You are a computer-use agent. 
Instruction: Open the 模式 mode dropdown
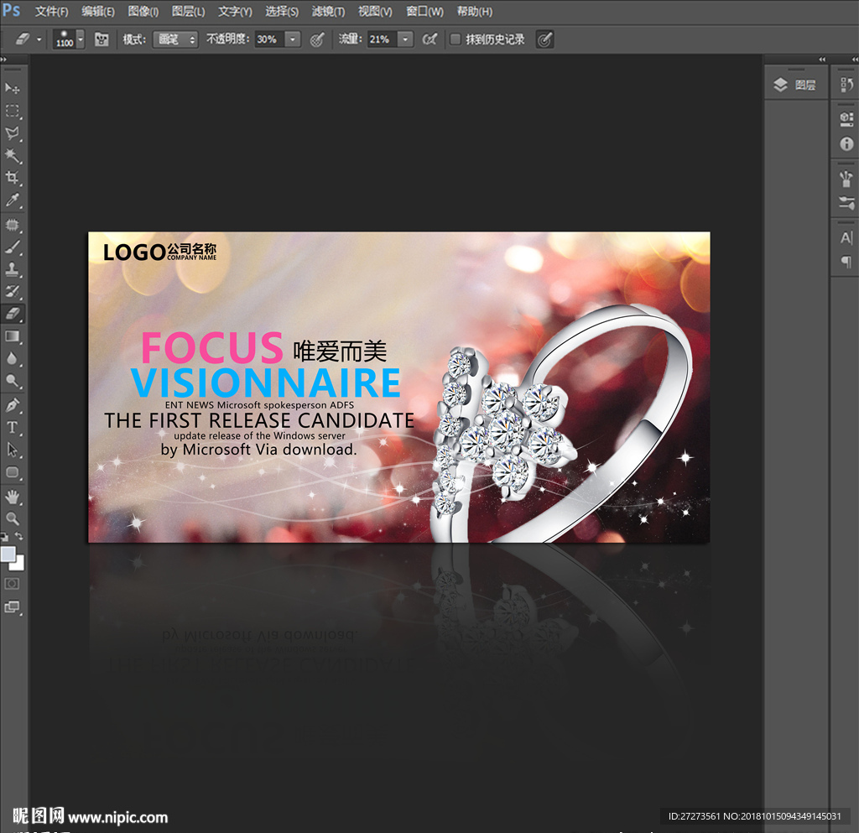coord(174,39)
